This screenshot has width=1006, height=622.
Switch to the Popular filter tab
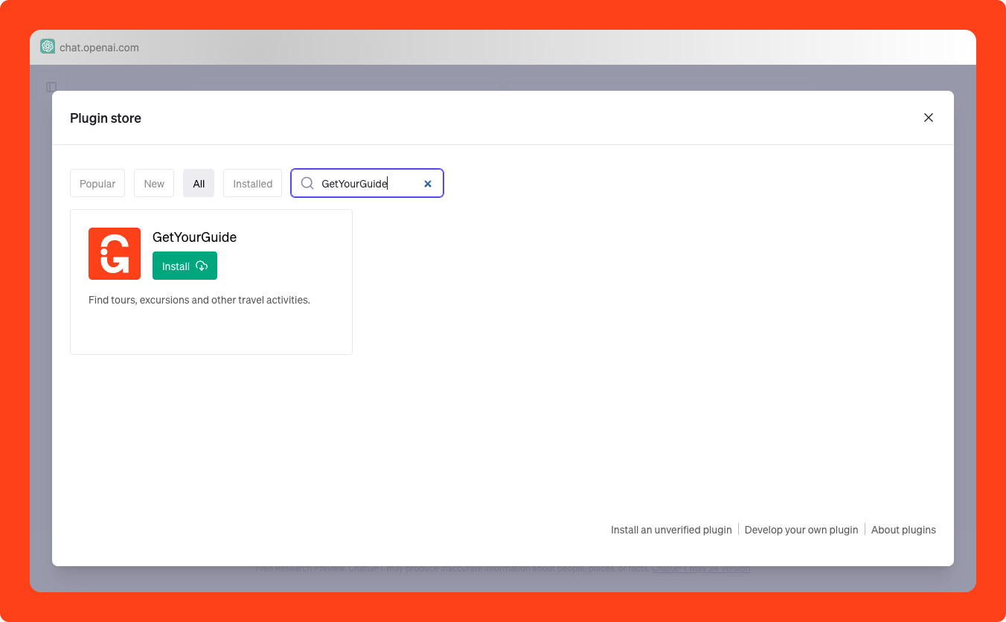coord(97,183)
